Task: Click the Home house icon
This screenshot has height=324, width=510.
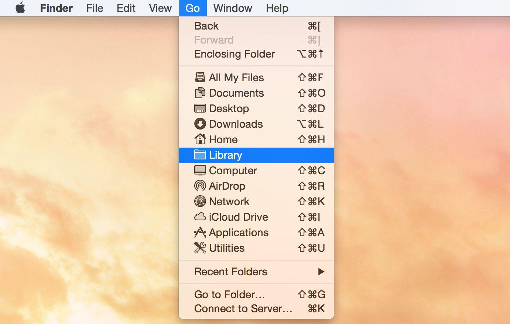Action: pos(200,139)
